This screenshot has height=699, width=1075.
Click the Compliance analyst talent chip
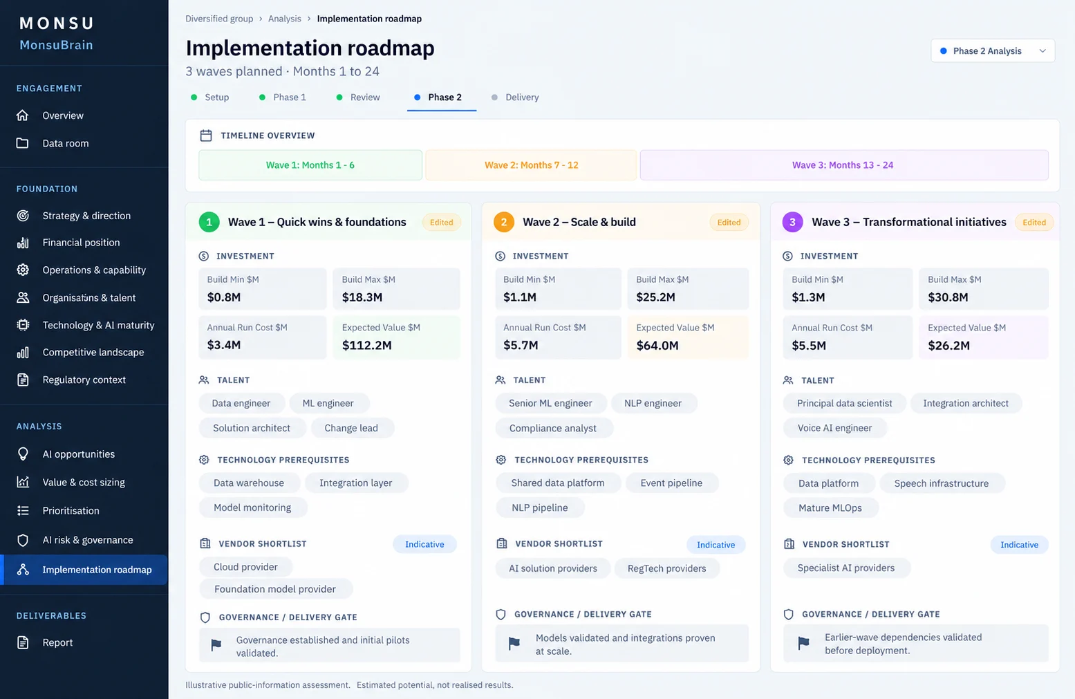(x=553, y=428)
